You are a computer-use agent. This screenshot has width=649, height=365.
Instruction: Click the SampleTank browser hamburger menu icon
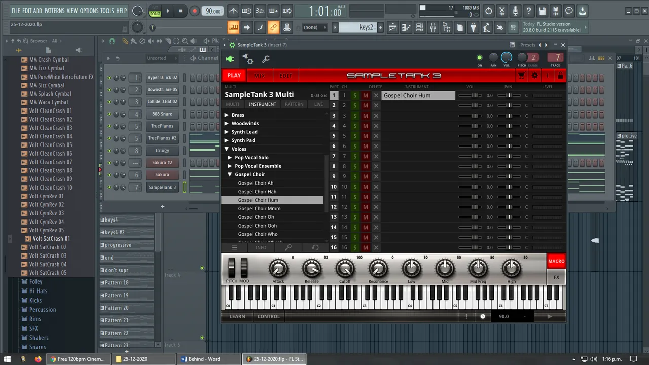pyautogui.click(x=234, y=247)
